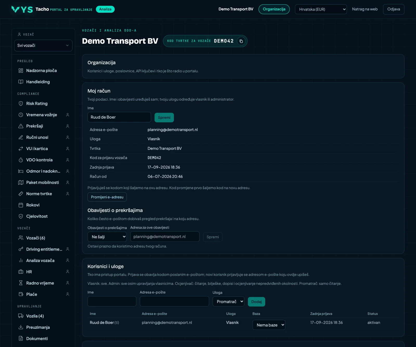
Task: Open the Promatrač role dropdown
Action: tap(229, 301)
